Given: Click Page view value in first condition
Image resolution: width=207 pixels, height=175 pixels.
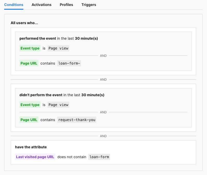Looking at the screenshot, I should 58,48.
